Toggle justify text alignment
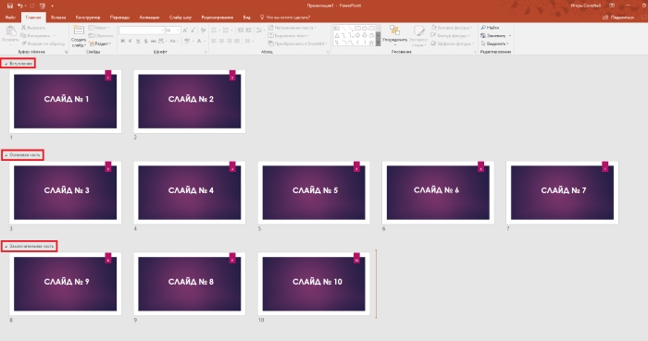Viewport: 648px width, 341px height. click(237, 42)
